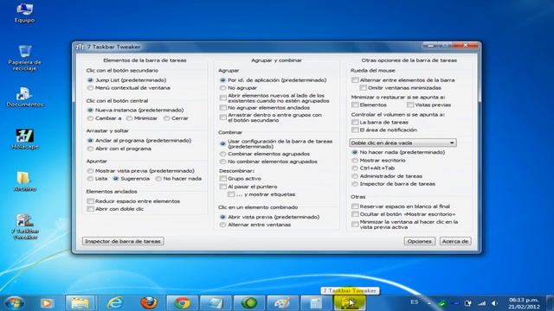The width and height of the screenshot is (554, 311).
Task: Open Paint from taskbar
Action: (283, 303)
